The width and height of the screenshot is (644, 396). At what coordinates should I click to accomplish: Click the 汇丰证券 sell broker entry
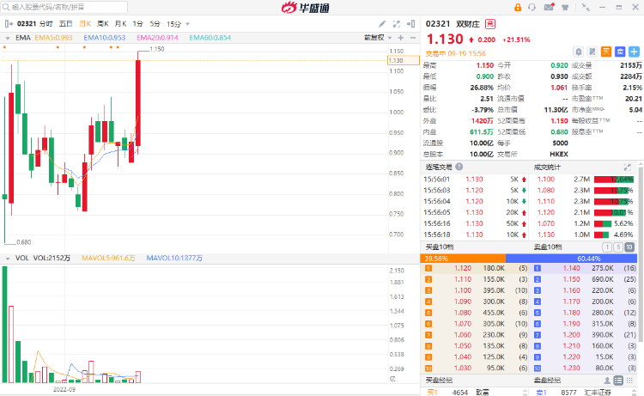click(598, 393)
